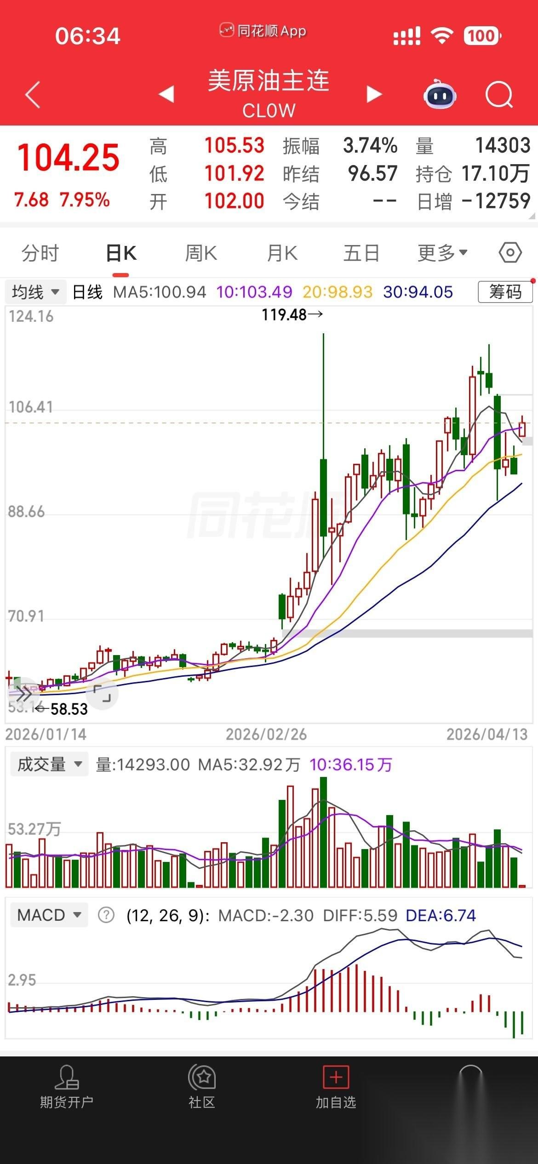This screenshot has height=1164, width=538.
Task: Tap the 日线 label
Action: [87, 292]
